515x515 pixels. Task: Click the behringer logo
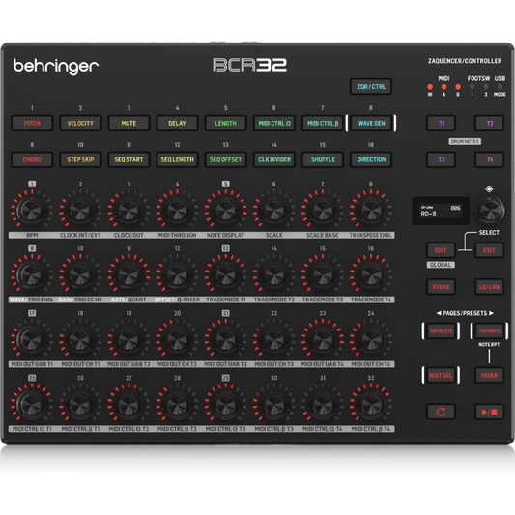56,66
